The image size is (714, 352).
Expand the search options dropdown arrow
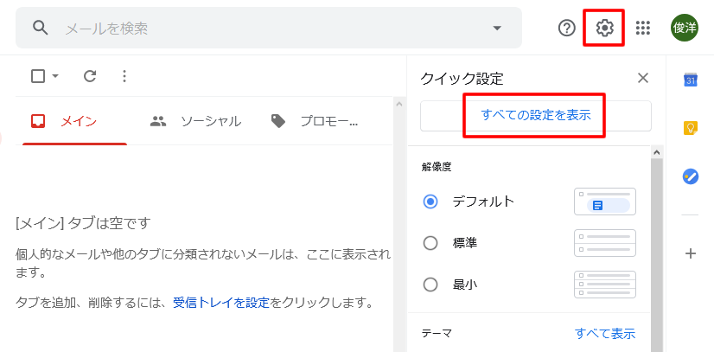497,28
